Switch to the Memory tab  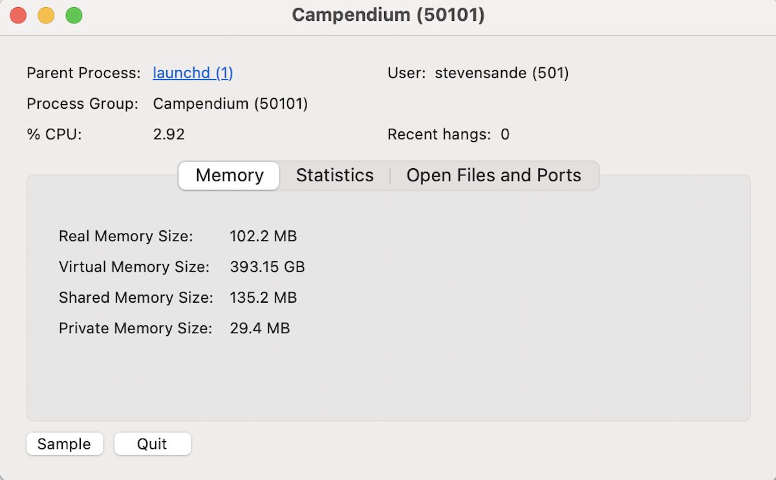click(229, 175)
